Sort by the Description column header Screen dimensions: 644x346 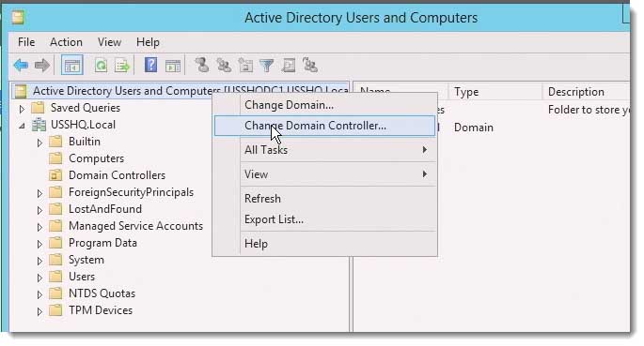click(x=586, y=92)
